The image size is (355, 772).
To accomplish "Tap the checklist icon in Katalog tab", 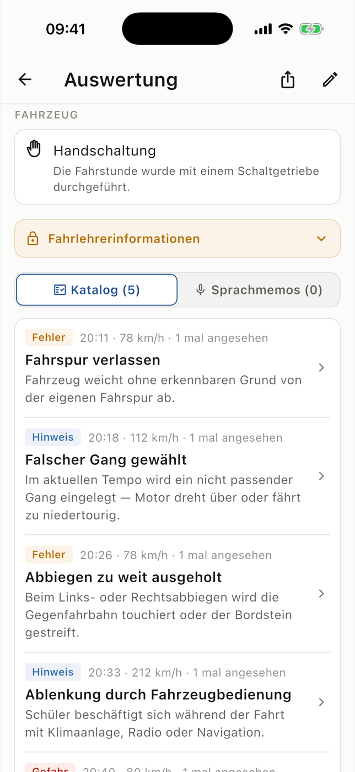I will [x=60, y=289].
